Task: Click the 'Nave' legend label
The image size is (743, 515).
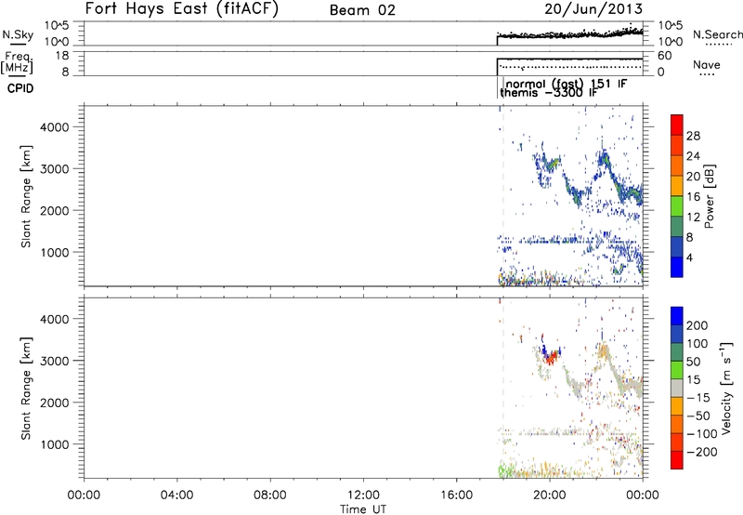Action: [707, 65]
